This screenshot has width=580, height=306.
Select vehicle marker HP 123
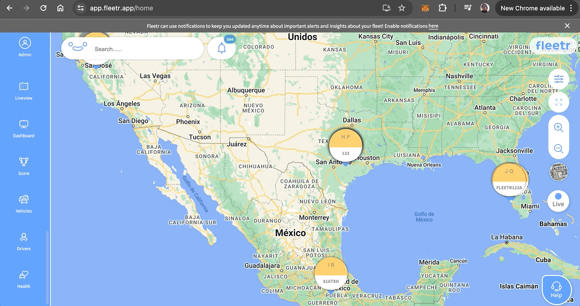click(346, 145)
